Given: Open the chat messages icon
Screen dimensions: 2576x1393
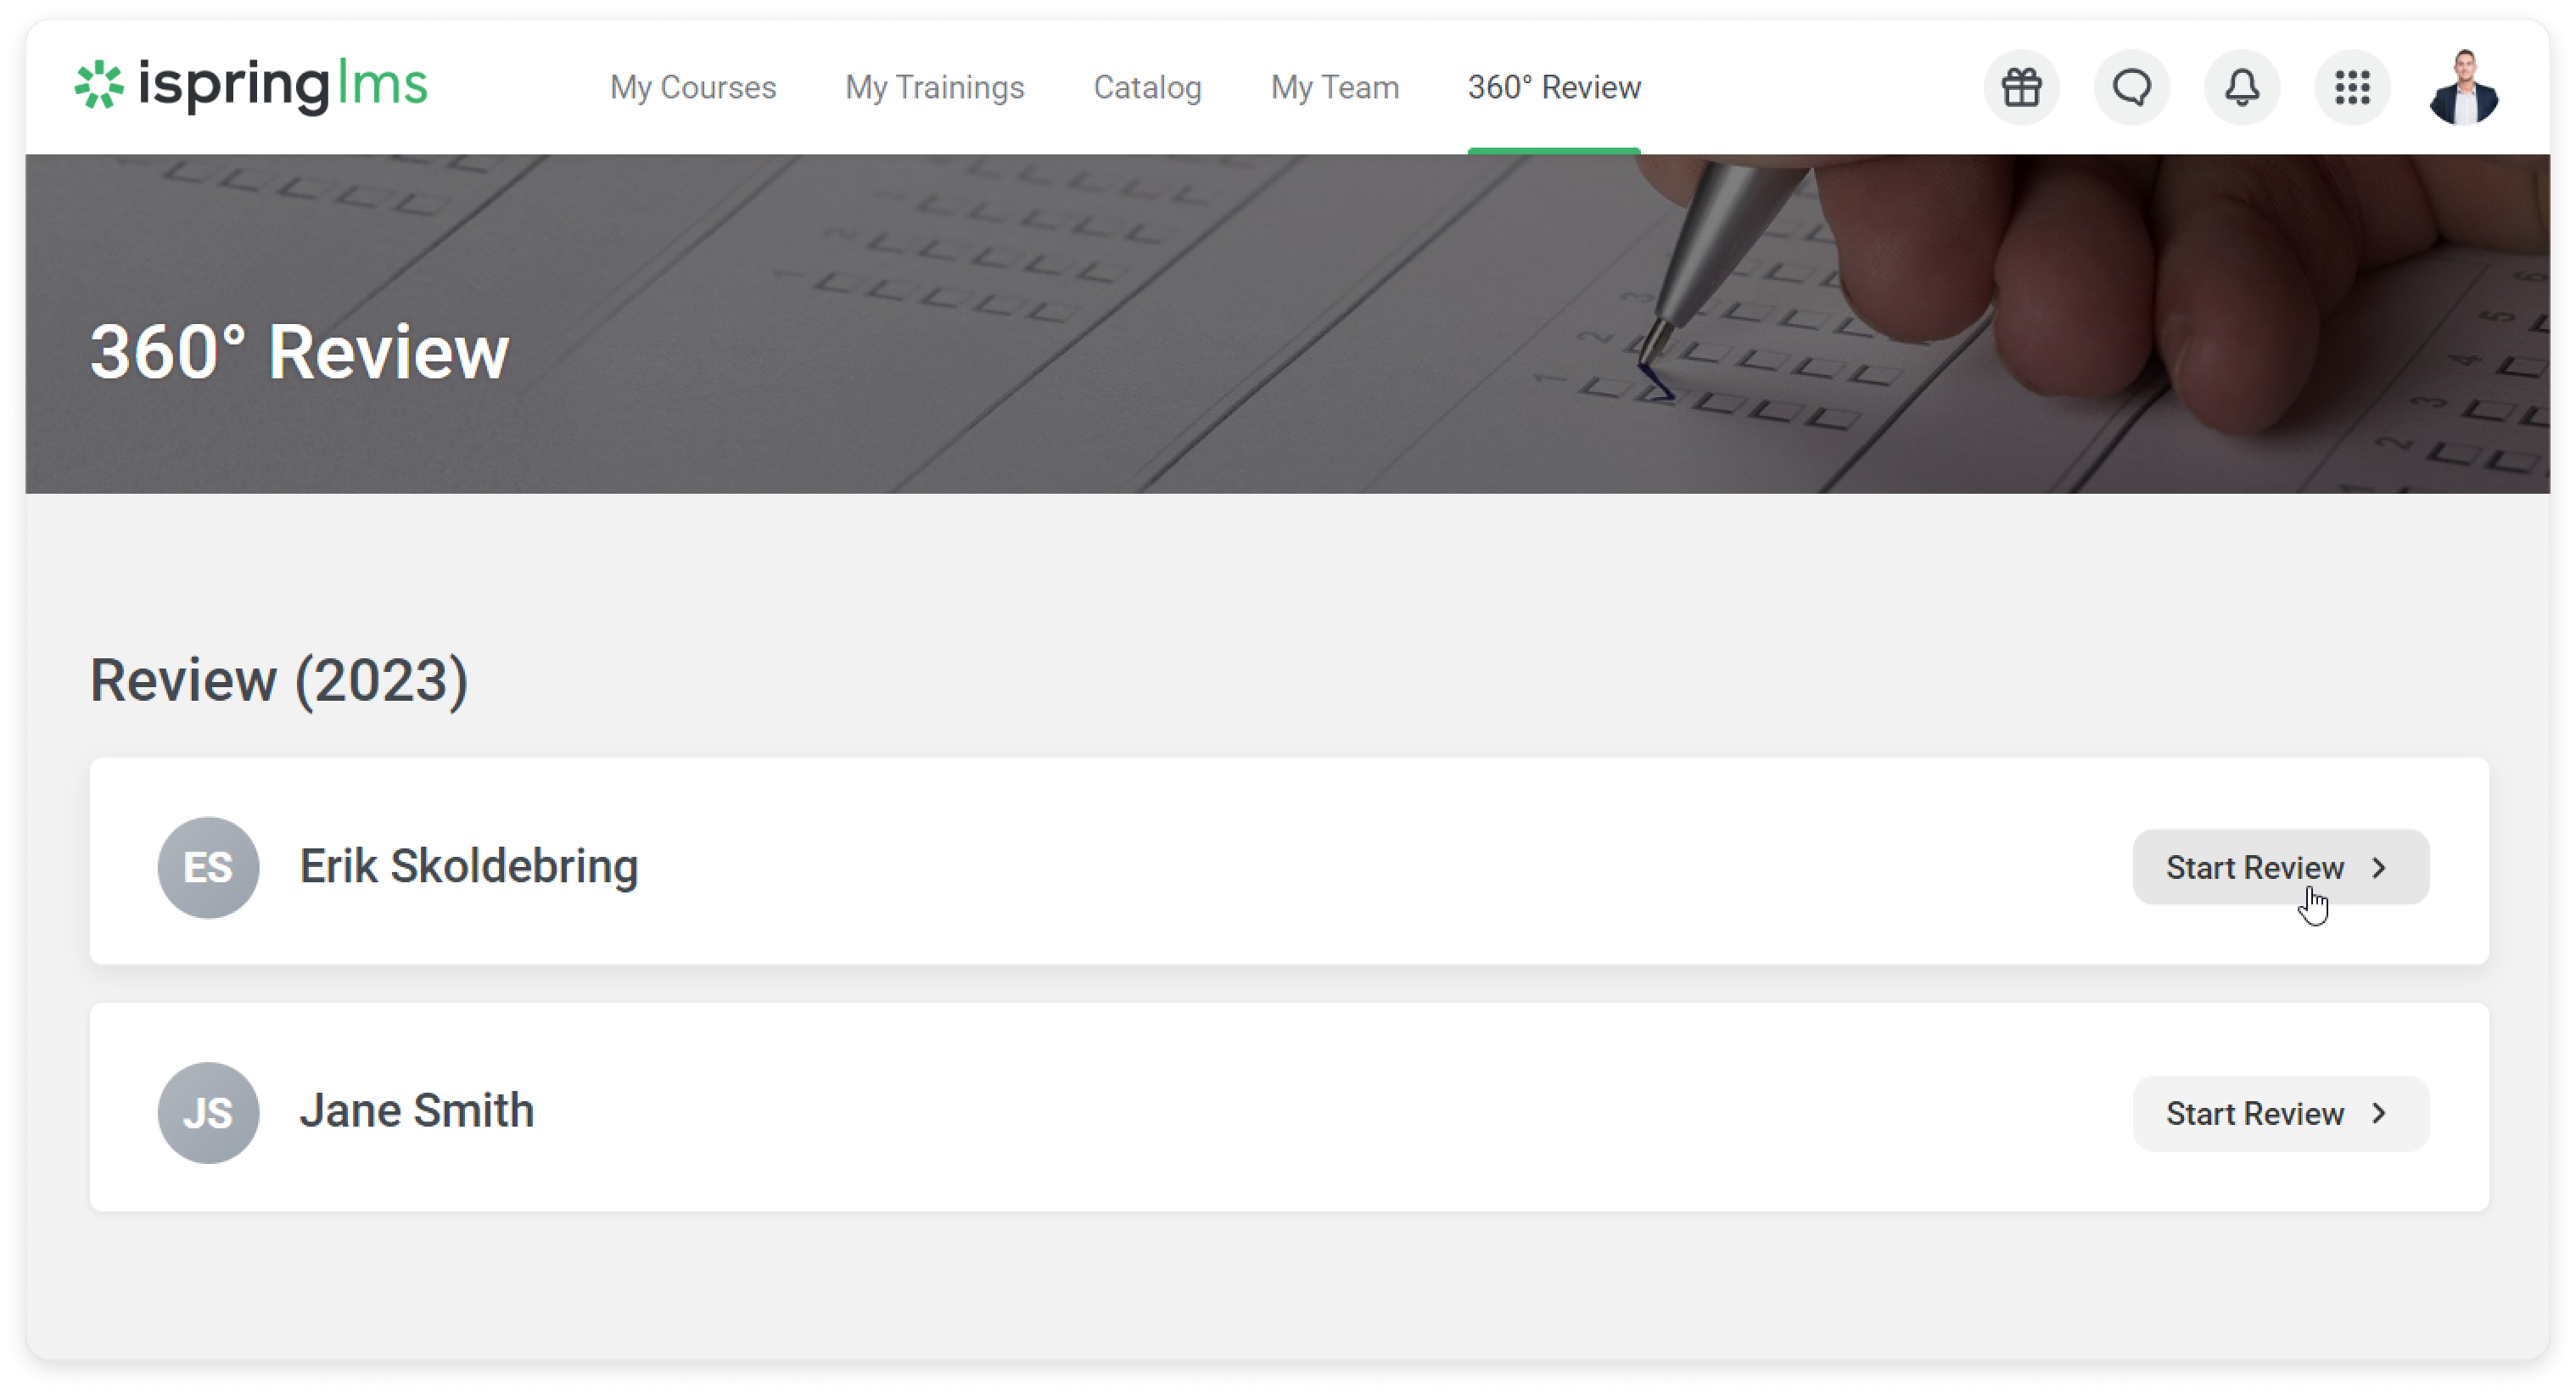Looking at the screenshot, I should (2131, 87).
